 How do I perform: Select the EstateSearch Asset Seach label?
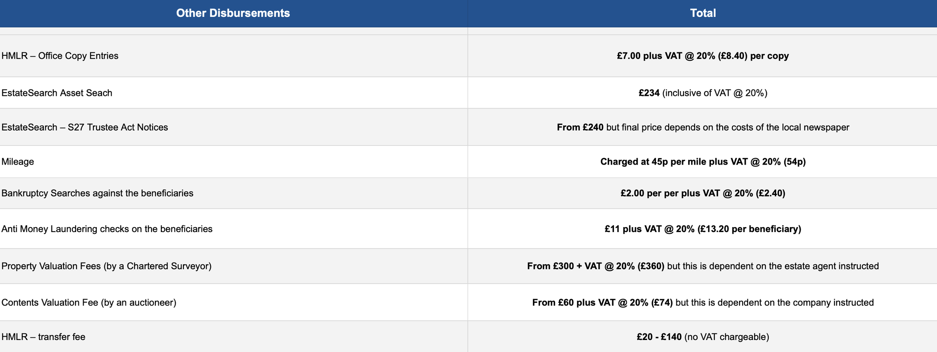tap(57, 93)
